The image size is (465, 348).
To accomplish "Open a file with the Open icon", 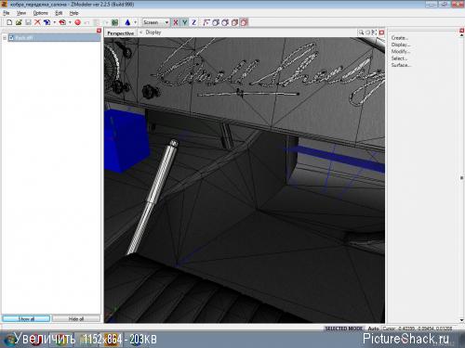I will [x=19, y=22].
